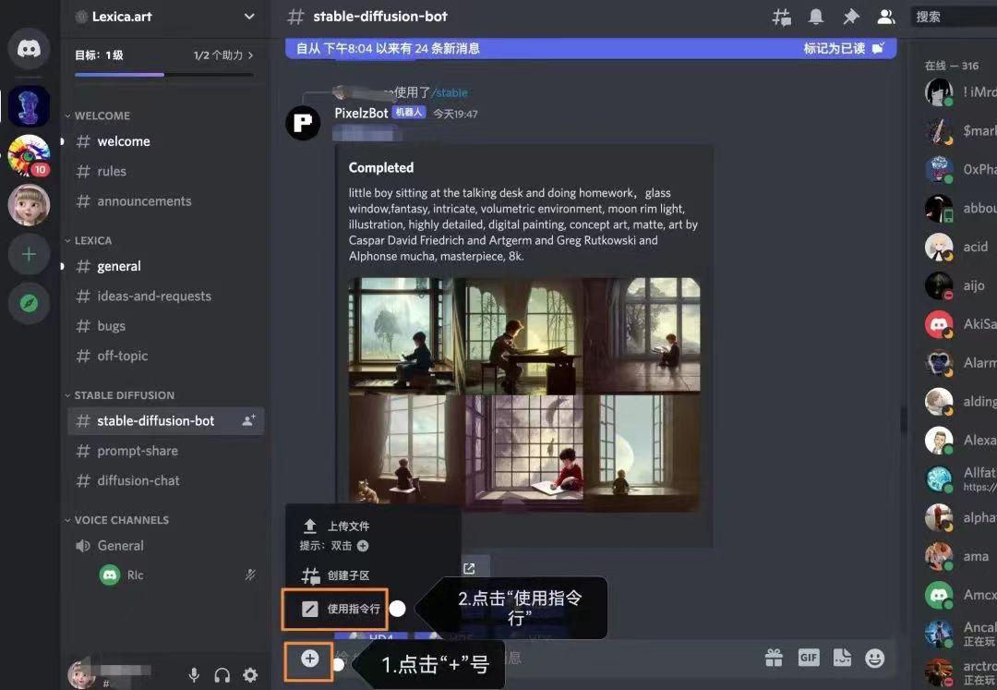Image resolution: width=997 pixels, height=690 pixels.
Task: Click own user avatar in bottom panel
Action: point(80,674)
